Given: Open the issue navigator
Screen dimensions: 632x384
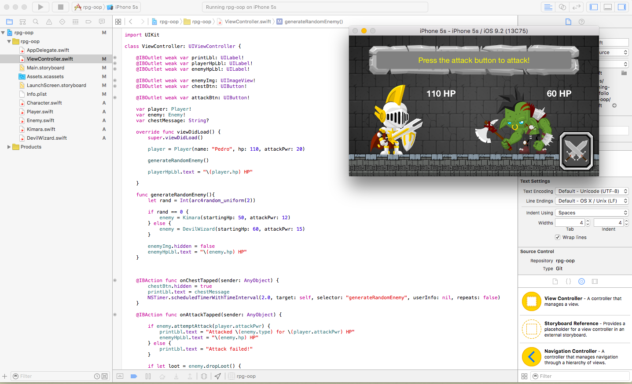Looking at the screenshot, I should [49, 22].
